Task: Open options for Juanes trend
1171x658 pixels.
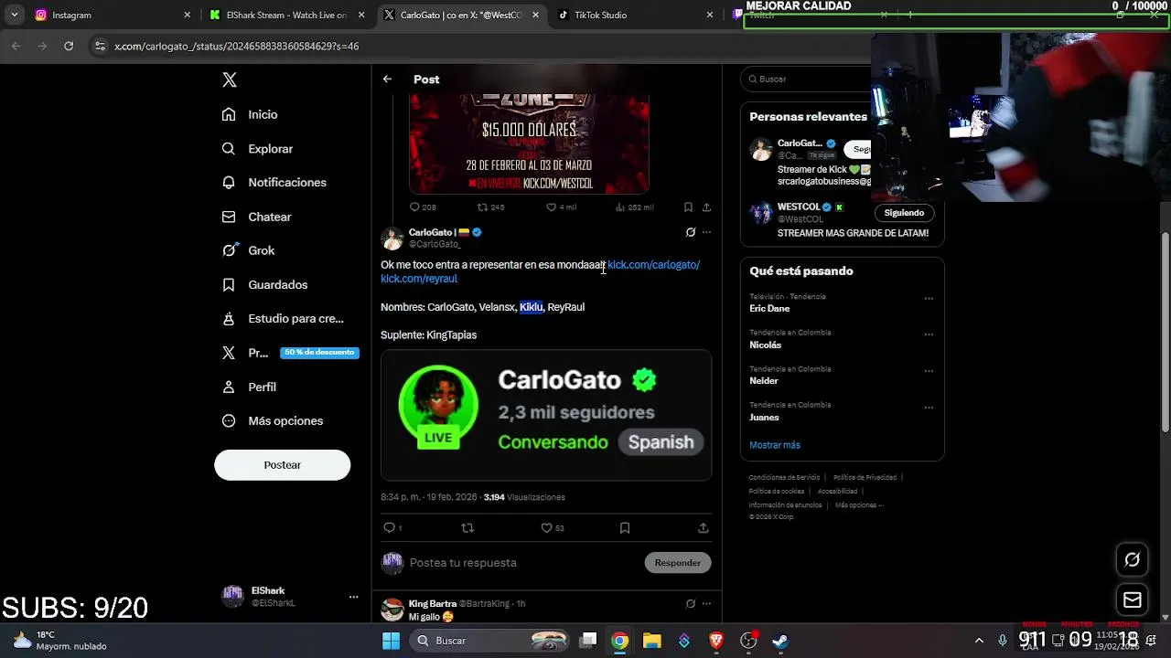Action: pyautogui.click(x=929, y=407)
